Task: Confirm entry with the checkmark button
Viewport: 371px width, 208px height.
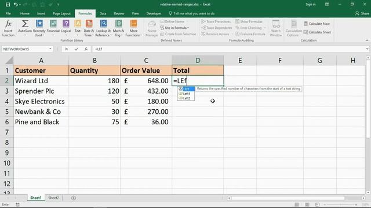Action: point(76,49)
